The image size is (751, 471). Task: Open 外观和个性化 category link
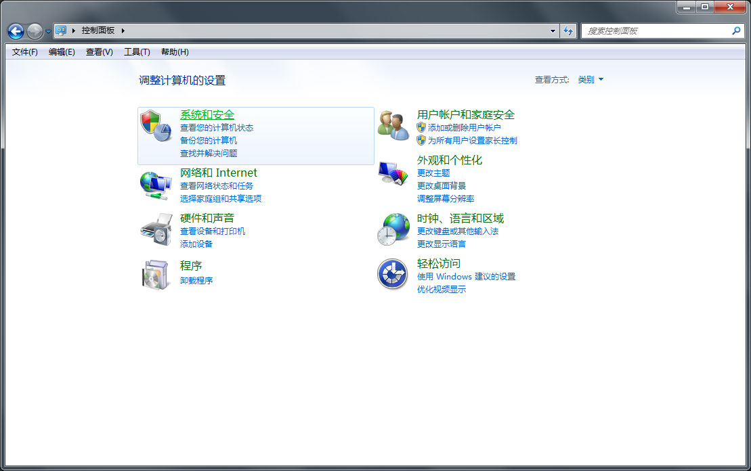coord(449,160)
